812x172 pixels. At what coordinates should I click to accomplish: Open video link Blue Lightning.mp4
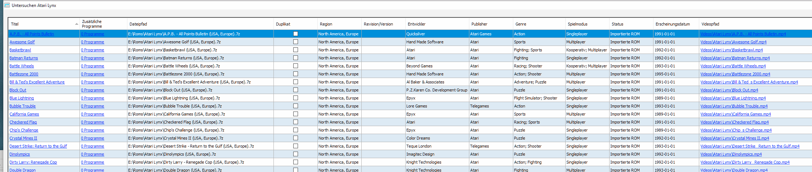click(733, 98)
